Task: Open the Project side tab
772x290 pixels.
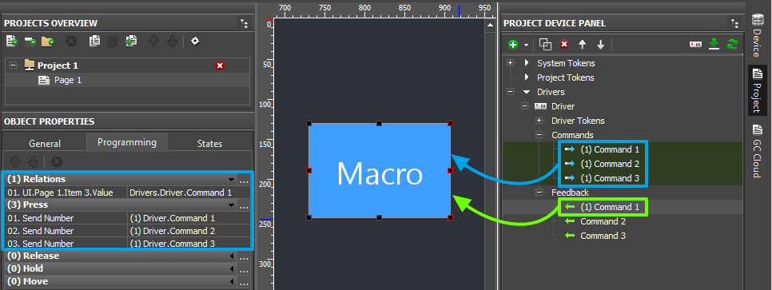Action: point(758,90)
